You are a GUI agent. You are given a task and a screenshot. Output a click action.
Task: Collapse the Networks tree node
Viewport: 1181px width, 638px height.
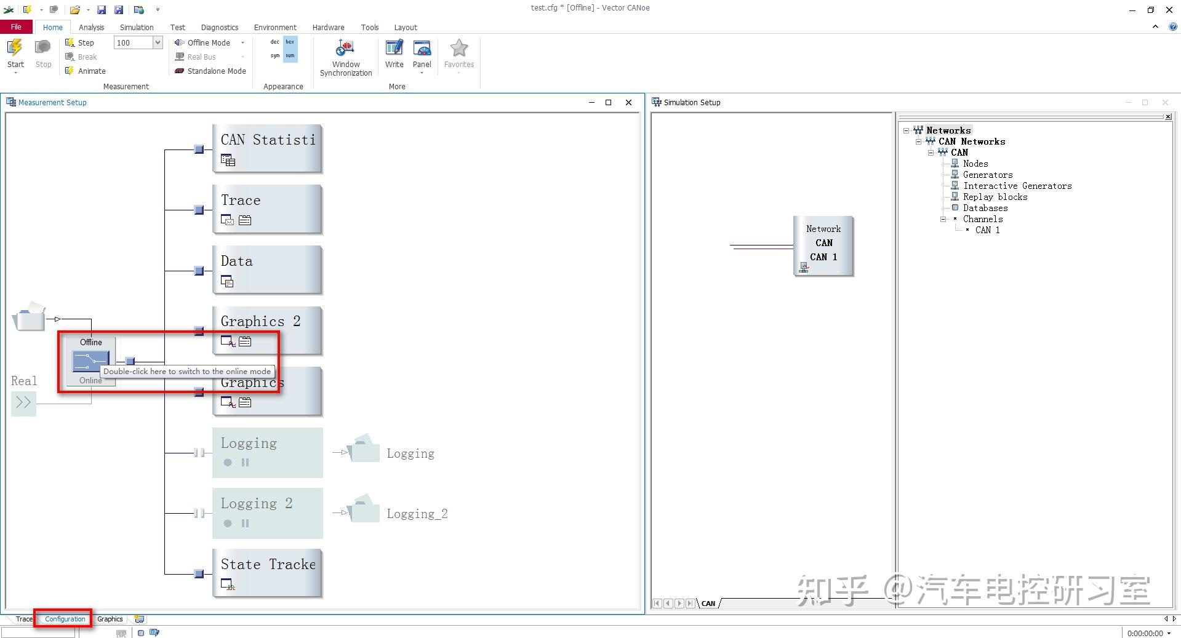click(906, 130)
